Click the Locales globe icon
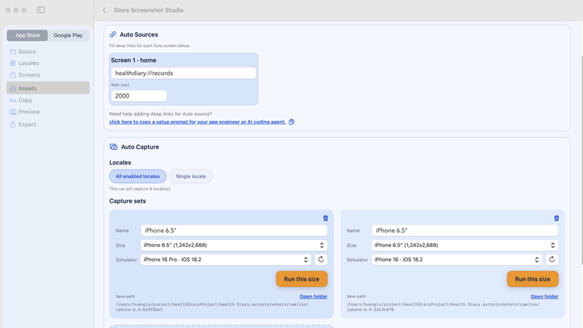This screenshot has height=328, width=583. (12, 63)
